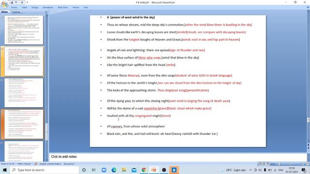Viewport: 310px width, 174px height.
Task: Click the taskbar search box 'Type here to search'
Action: coord(44,170)
